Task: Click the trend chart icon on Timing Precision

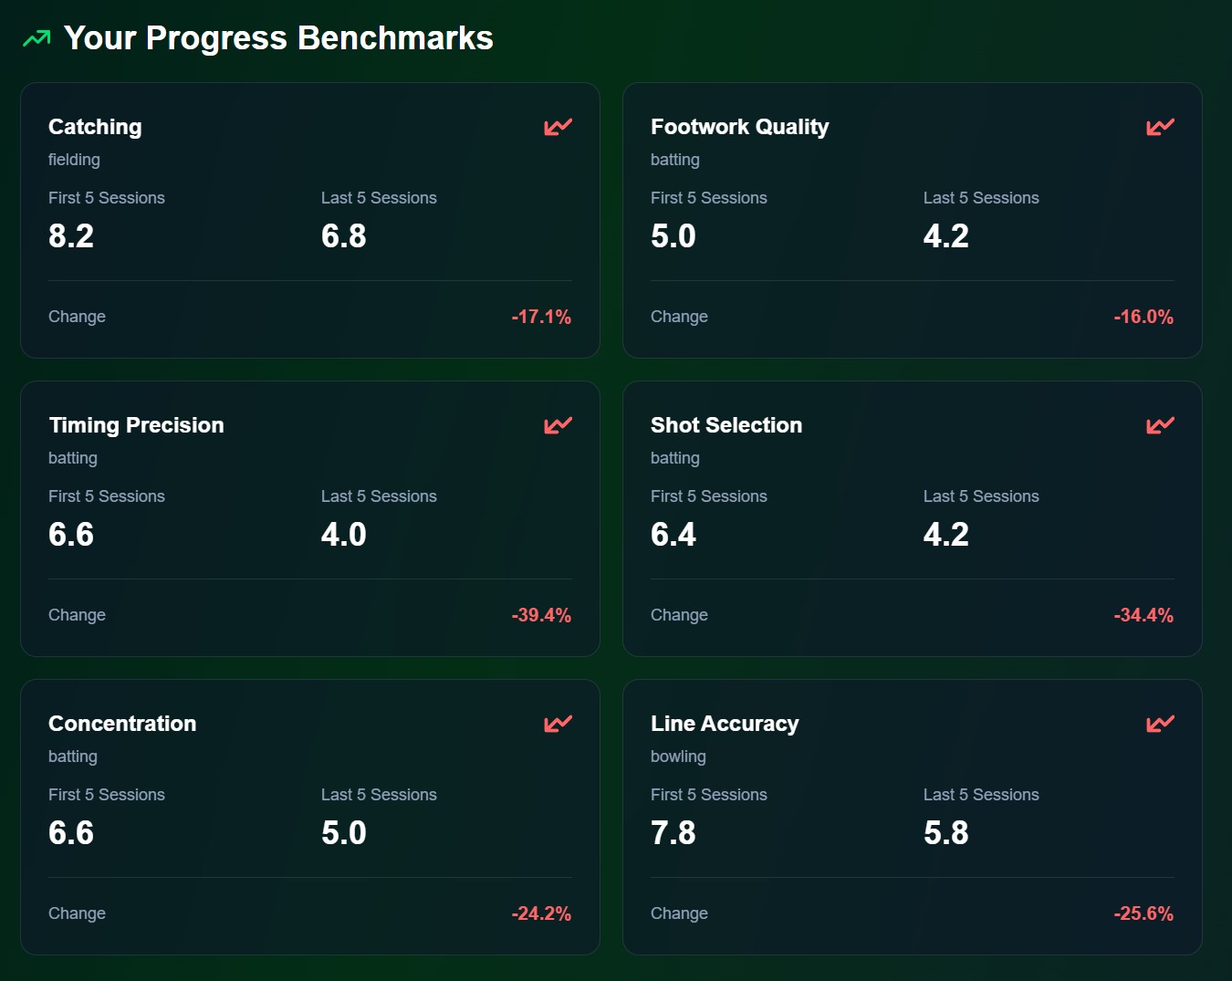Action: [x=557, y=425]
